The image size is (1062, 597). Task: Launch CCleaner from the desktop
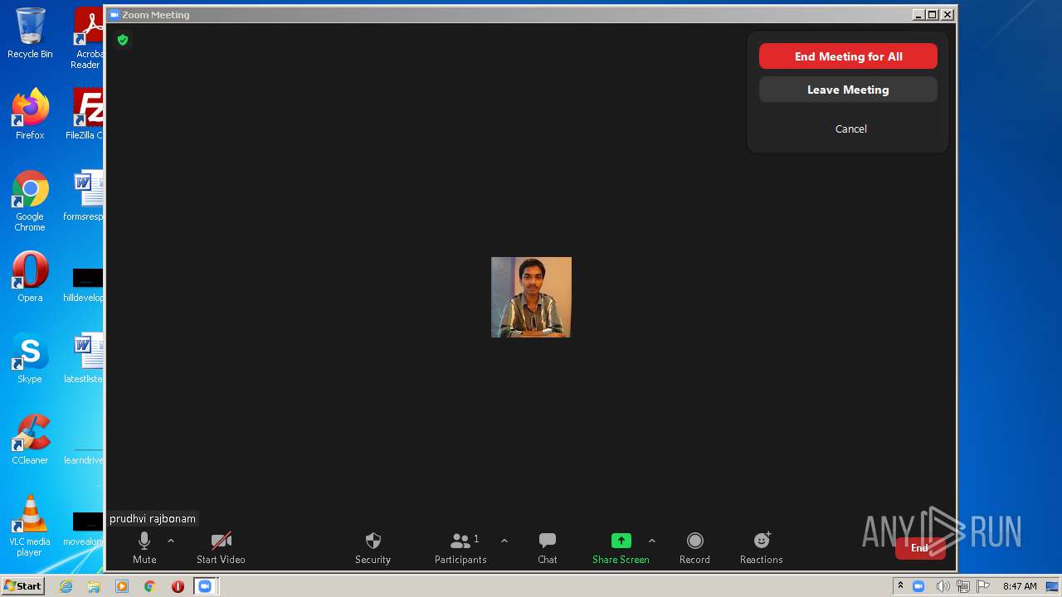pyautogui.click(x=30, y=439)
